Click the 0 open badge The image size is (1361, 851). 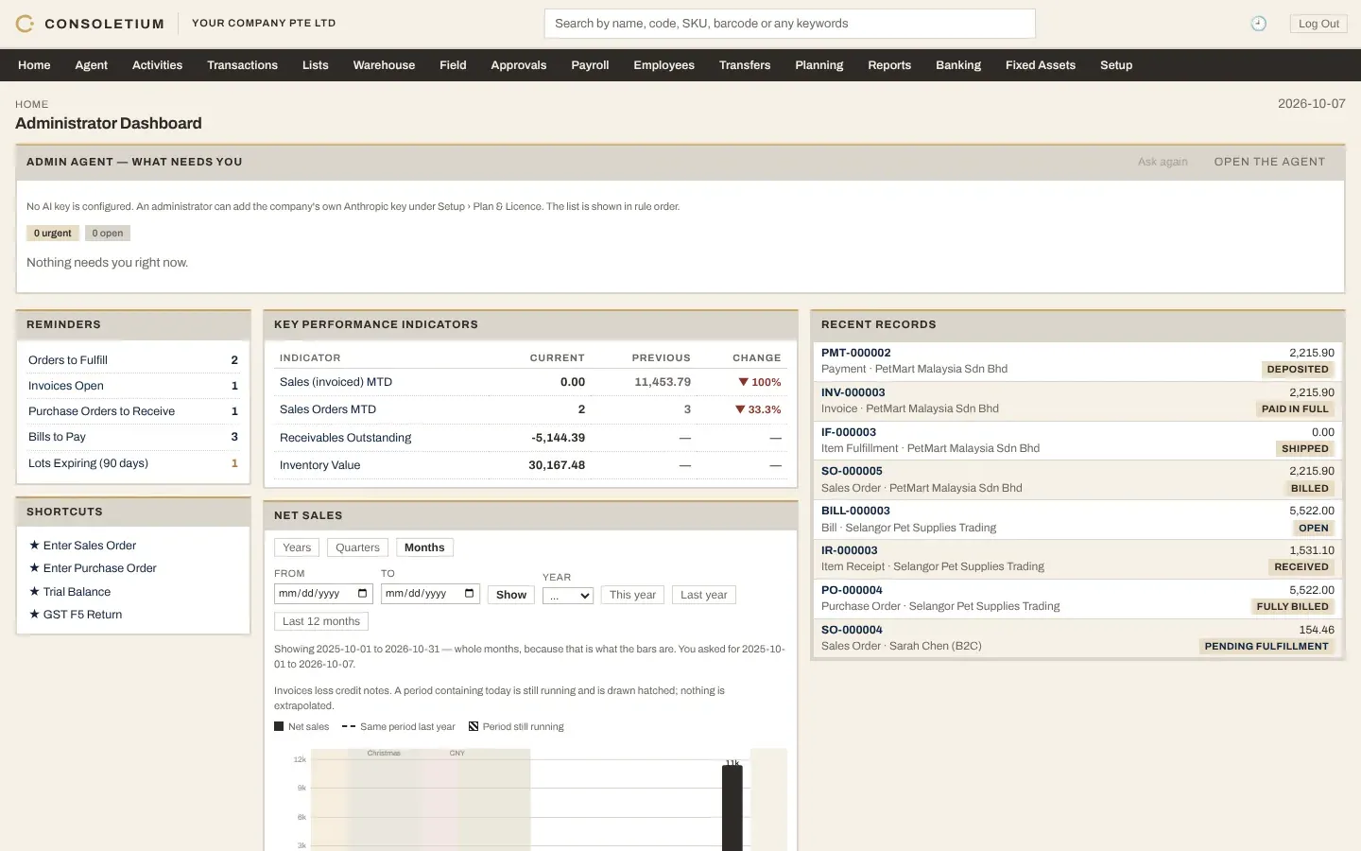(108, 234)
